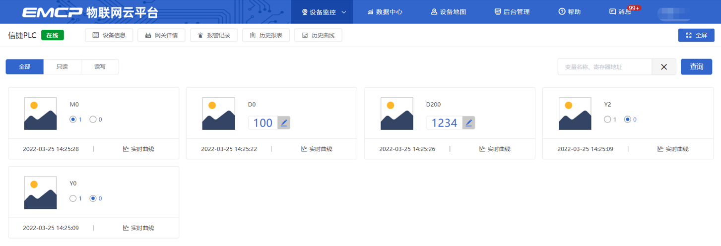Set Y2 radio to 0
The height and width of the screenshot is (246, 721).
627,120
